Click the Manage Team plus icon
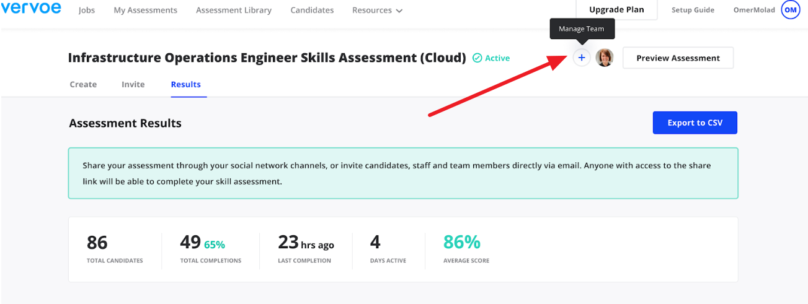The height and width of the screenshot is (304, 808). [x=581, y=58]
